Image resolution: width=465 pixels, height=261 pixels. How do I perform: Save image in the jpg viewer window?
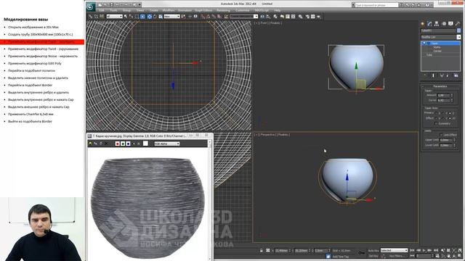click(x=90, y=144)
